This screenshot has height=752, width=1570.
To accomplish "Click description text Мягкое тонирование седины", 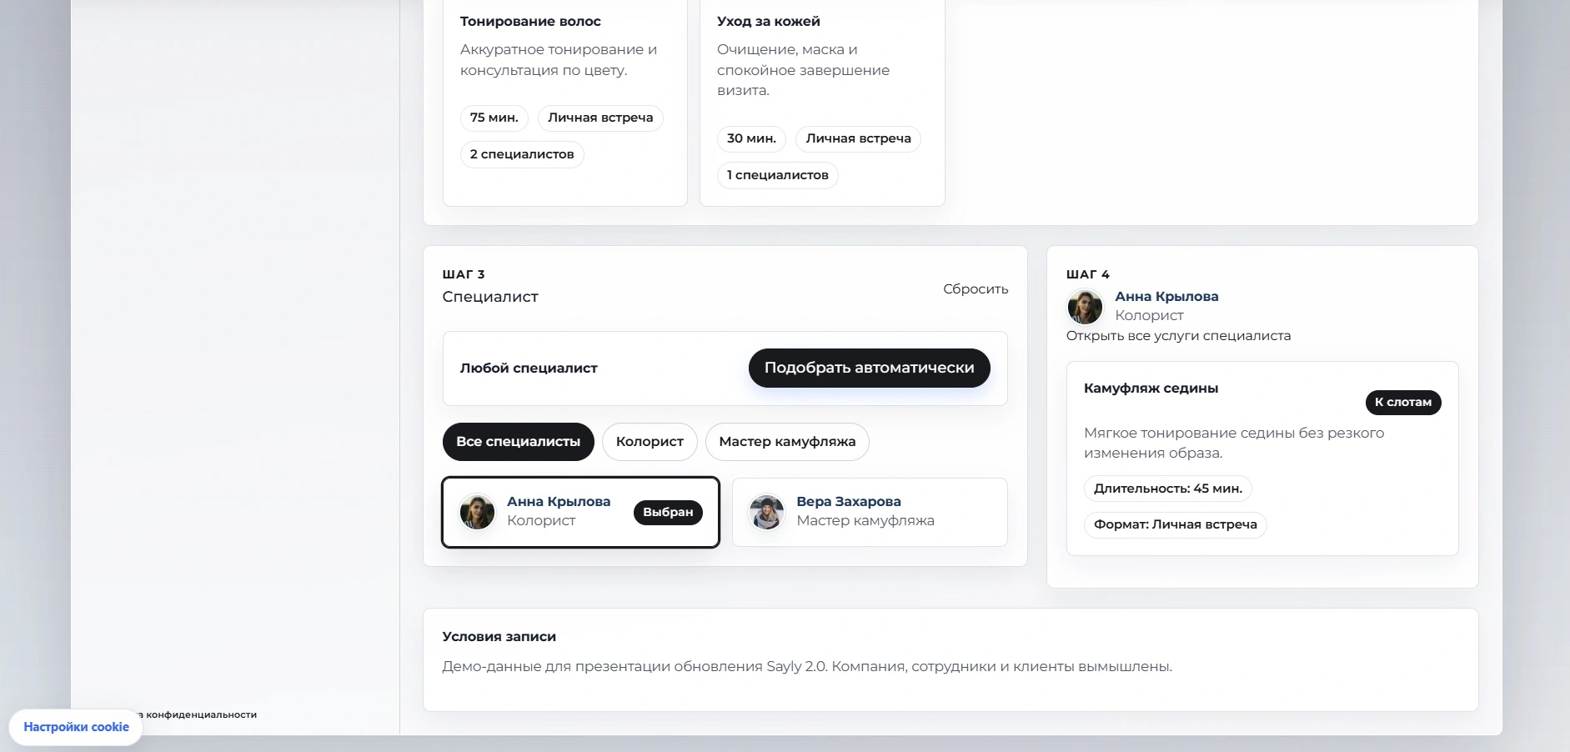I will 1234,443.
